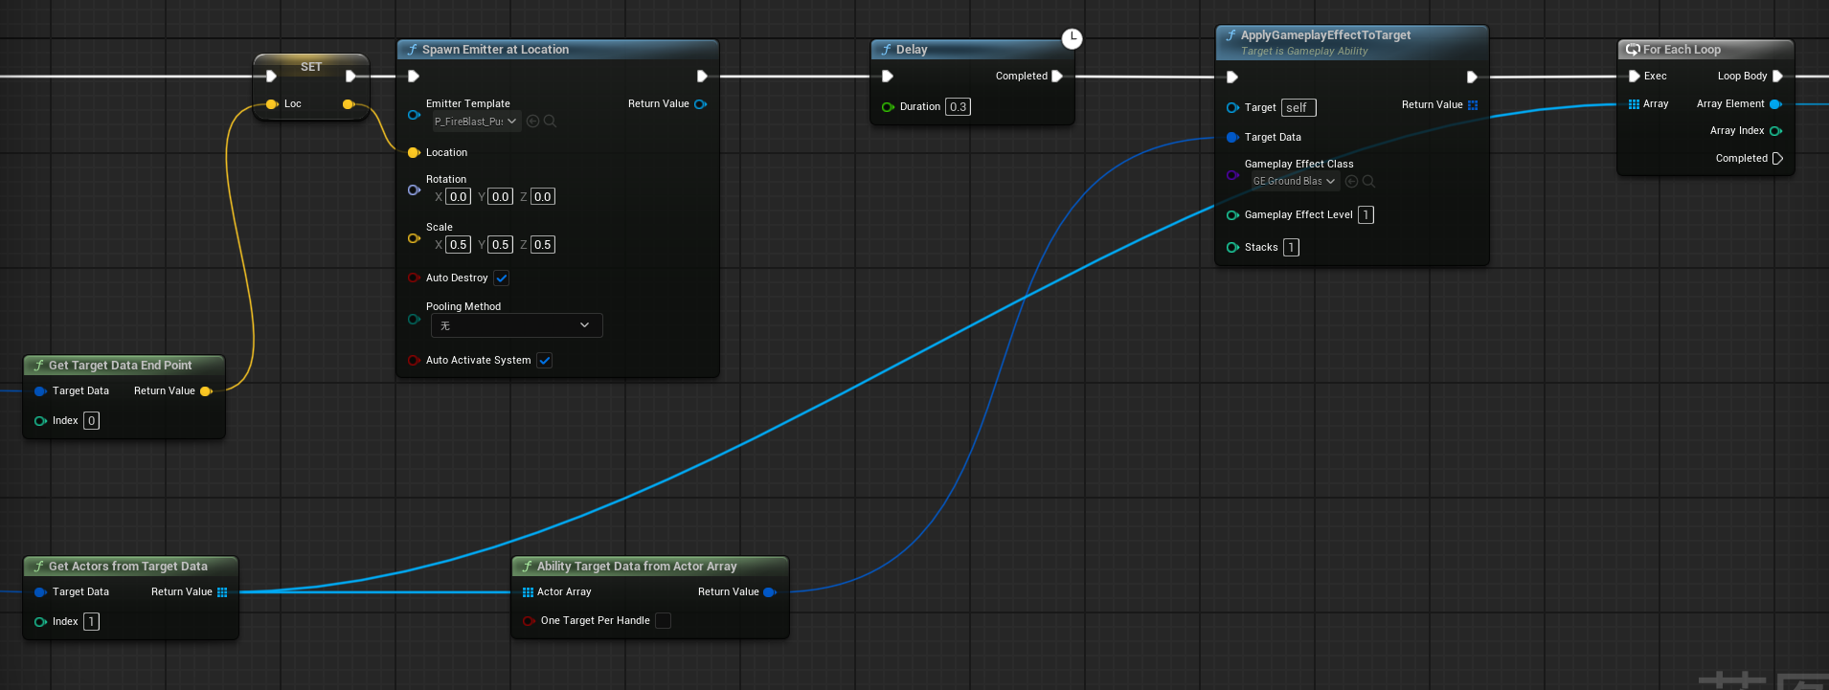Screen dimensions: 1829x690
Task: Browse to Gameplay Effect Class asset magnifier
Action: (1368, 181)
